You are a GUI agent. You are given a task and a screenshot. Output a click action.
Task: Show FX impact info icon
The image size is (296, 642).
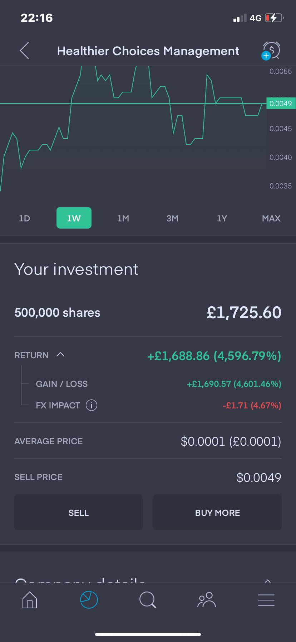(92, 405)
